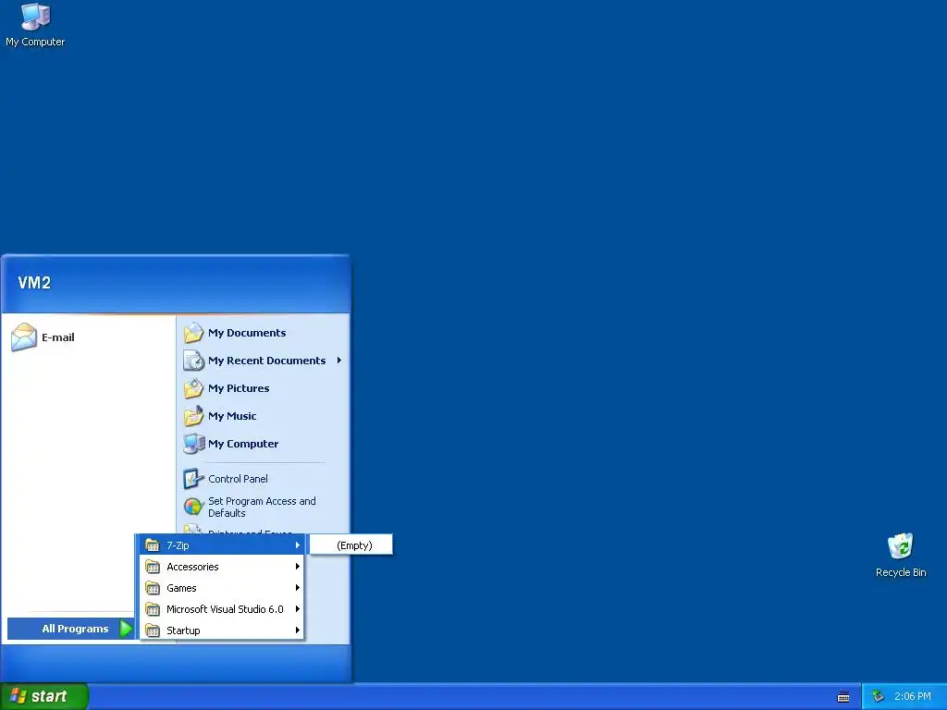Expand Microsoft Visual Studio 6.0 submenu arrow
This screenshot has height=710, width=947.
(x=297, y=608)
